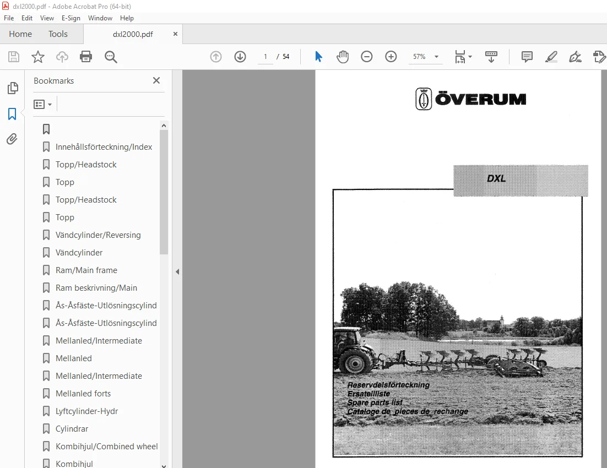Click the bookmark star icon in toolbar
607x468 pixels.
[x=38, y=57]
